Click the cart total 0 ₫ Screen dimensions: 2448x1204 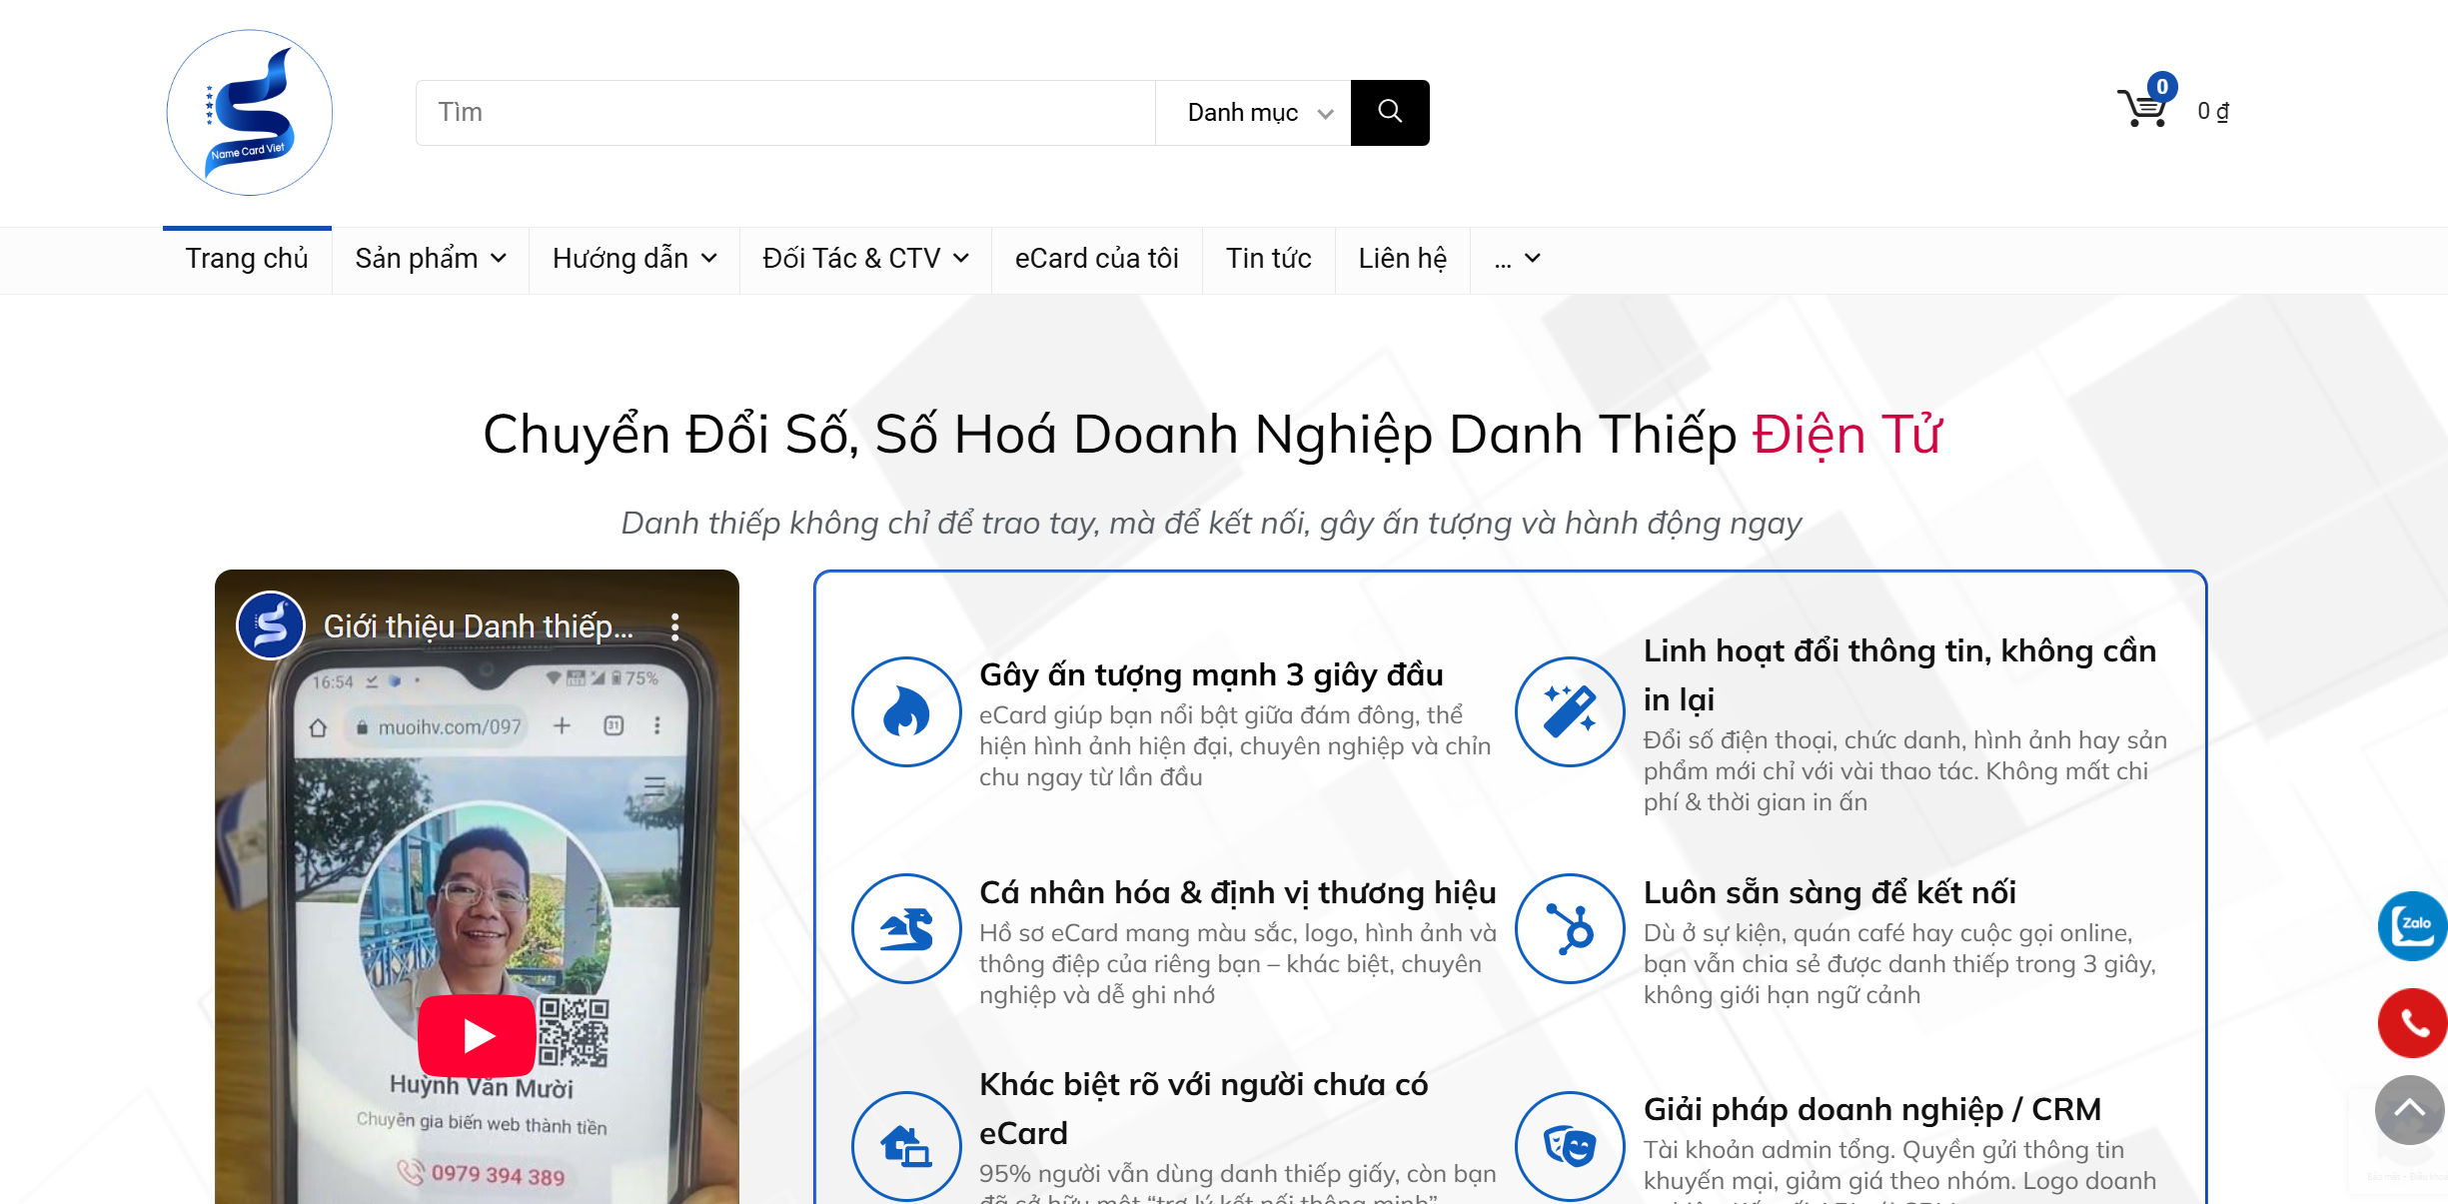point(2213,111)
